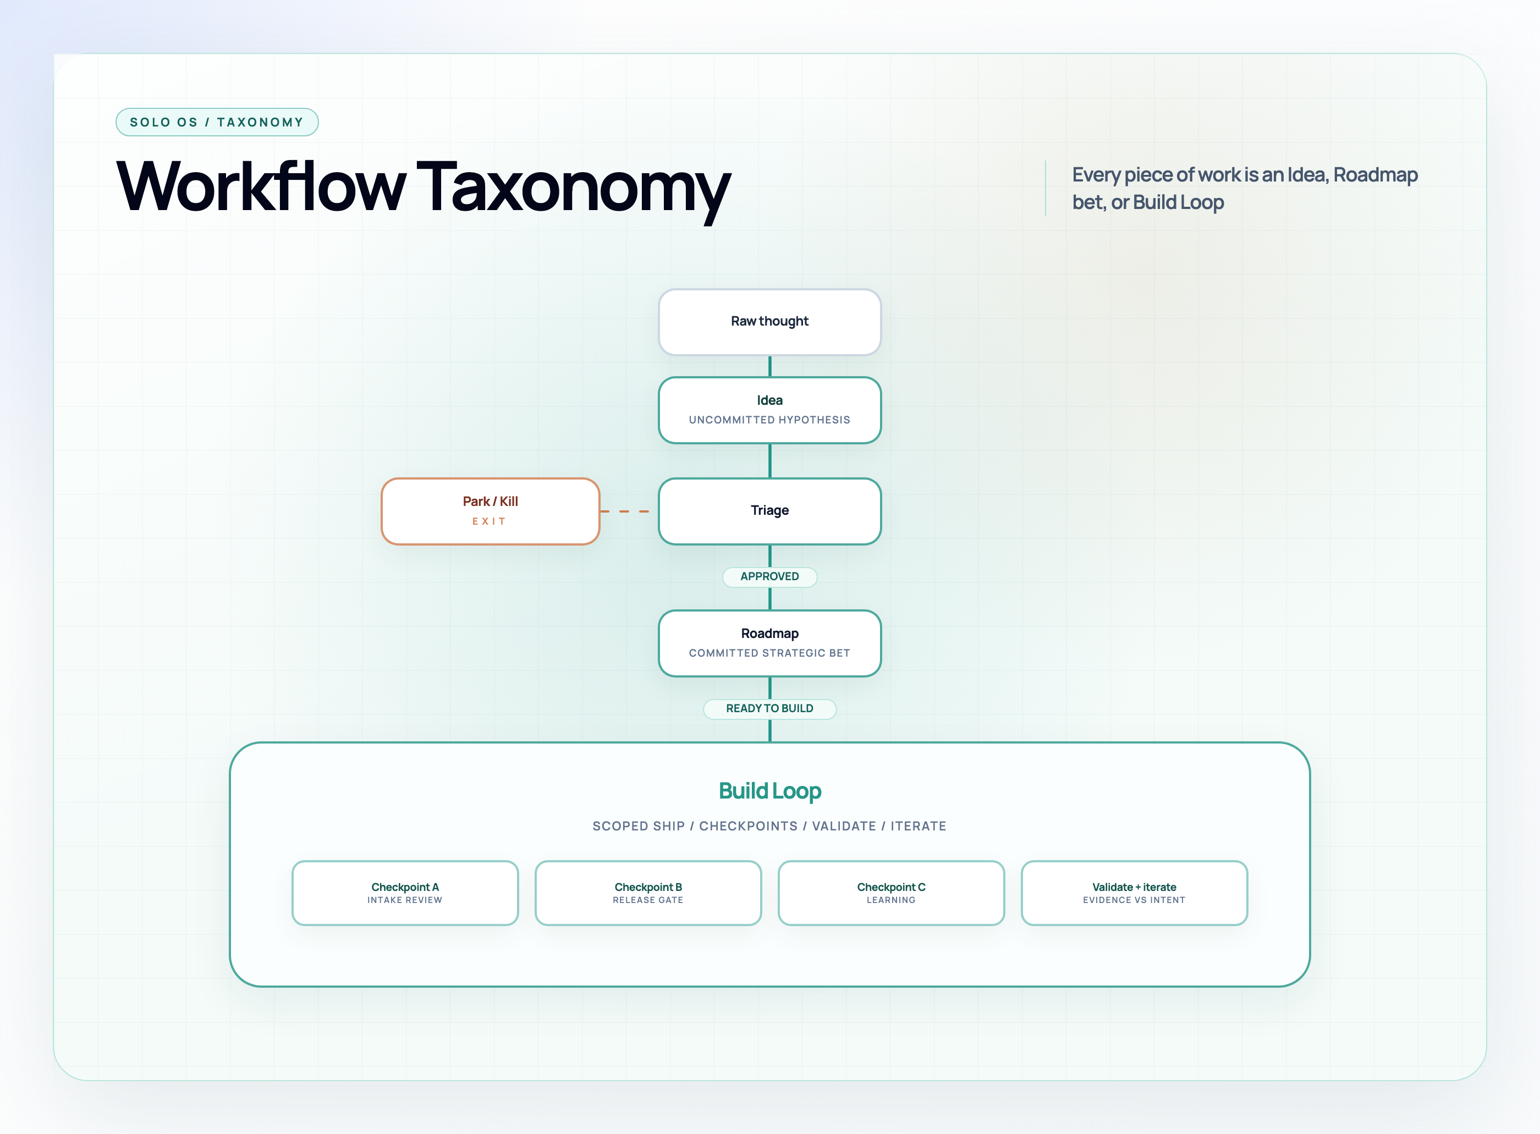Viewport: 1540px width, 1134px height.
Task: Click the RELEASE GATE label
Action: click(648, 901)
